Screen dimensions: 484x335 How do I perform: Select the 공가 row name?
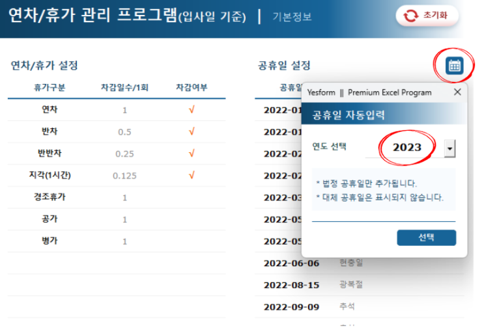(50, 219)
